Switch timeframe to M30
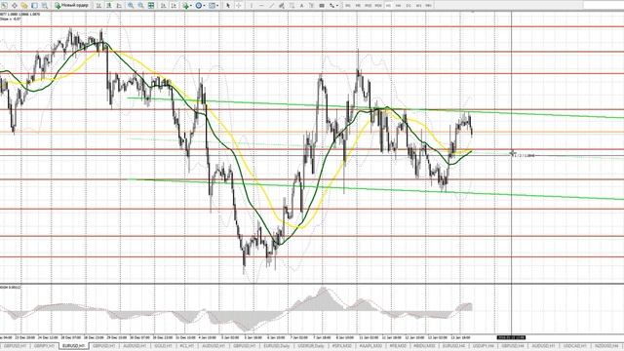The image size is (624, 351). coord(378,6)
